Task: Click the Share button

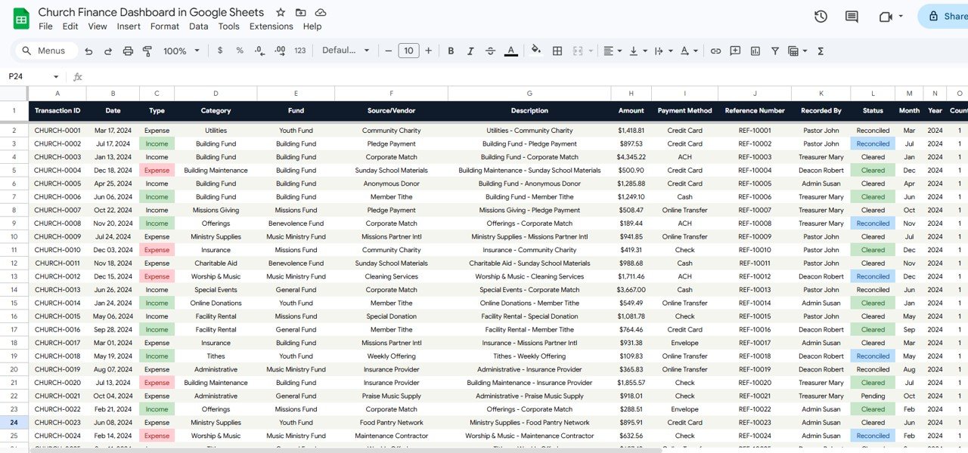Action: [x=945, y=17]
